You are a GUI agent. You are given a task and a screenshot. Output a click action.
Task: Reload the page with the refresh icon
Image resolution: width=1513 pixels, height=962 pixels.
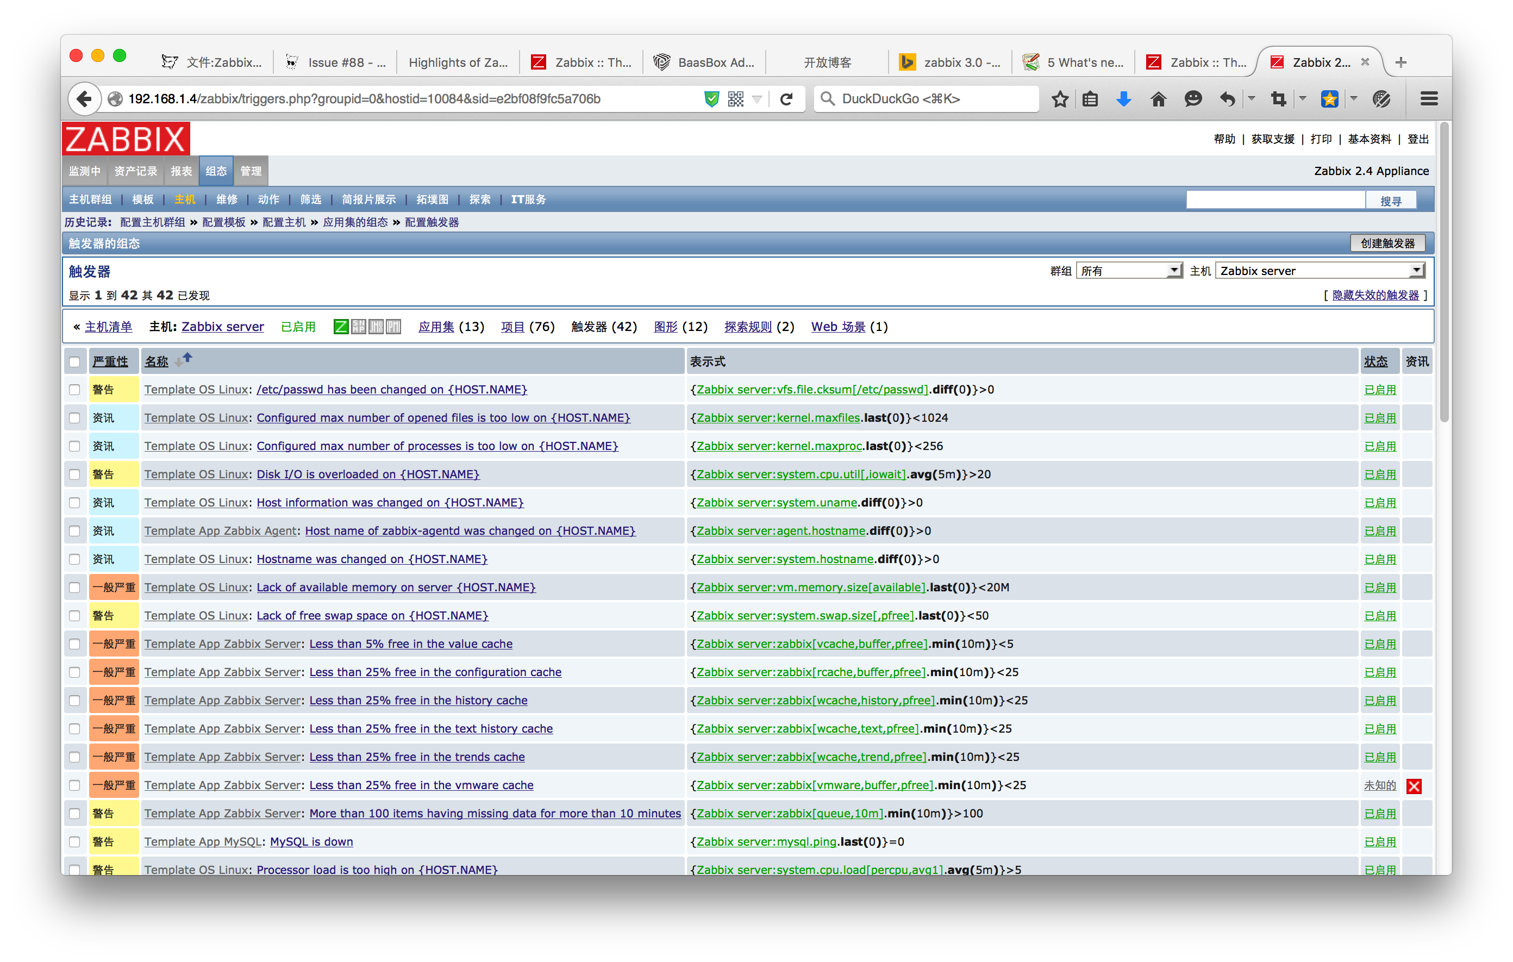pyautogui.click(x=786, y=99)
